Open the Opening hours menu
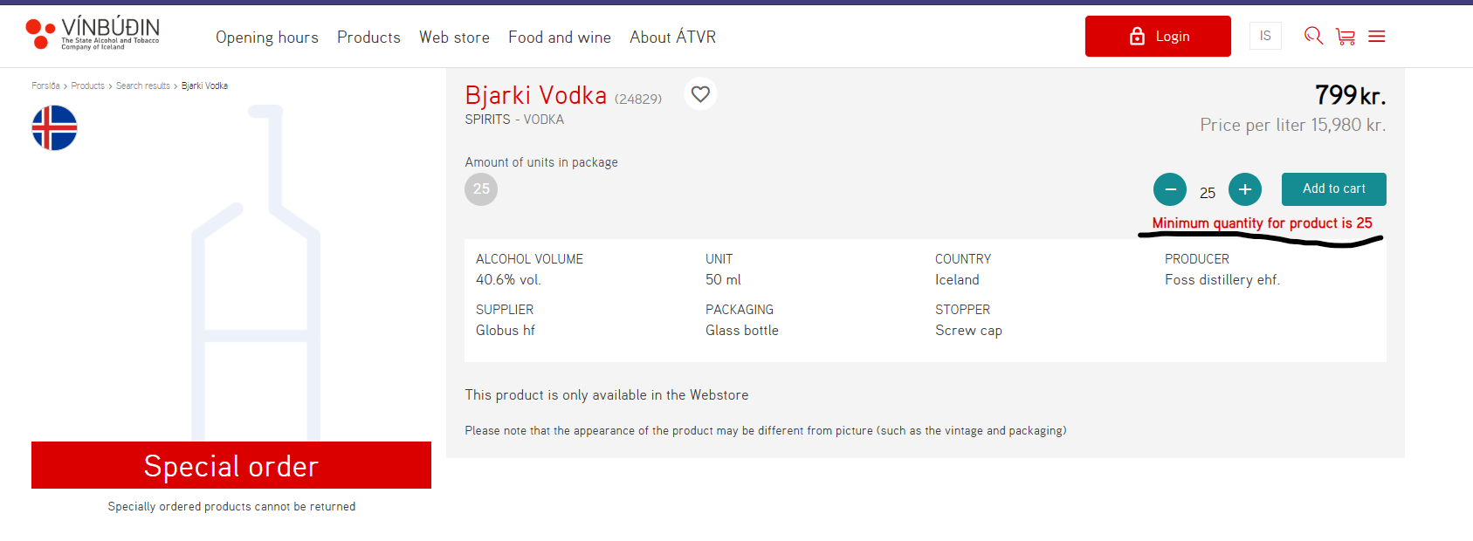The image size is (1473, 541). coord(267,38)
